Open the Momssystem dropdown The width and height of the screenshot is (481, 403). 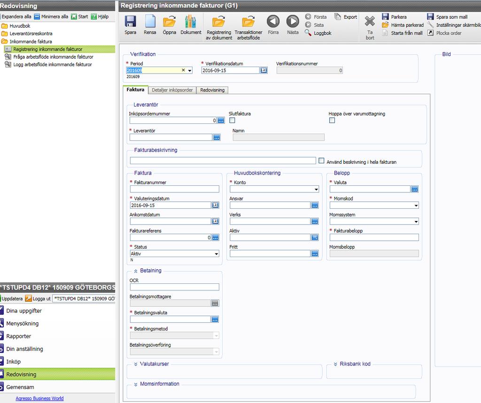click(416, 221)
